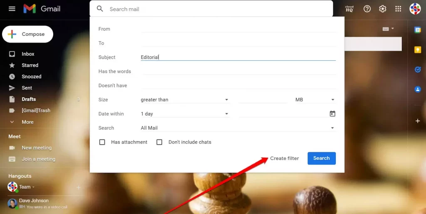Open Google Calendar side panel icon
The image size is (426, 214).
[418, 30]
